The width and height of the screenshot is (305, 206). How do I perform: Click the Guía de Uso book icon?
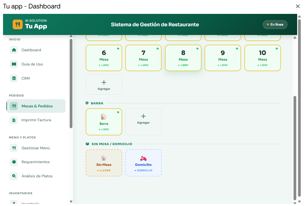[14, 64]
